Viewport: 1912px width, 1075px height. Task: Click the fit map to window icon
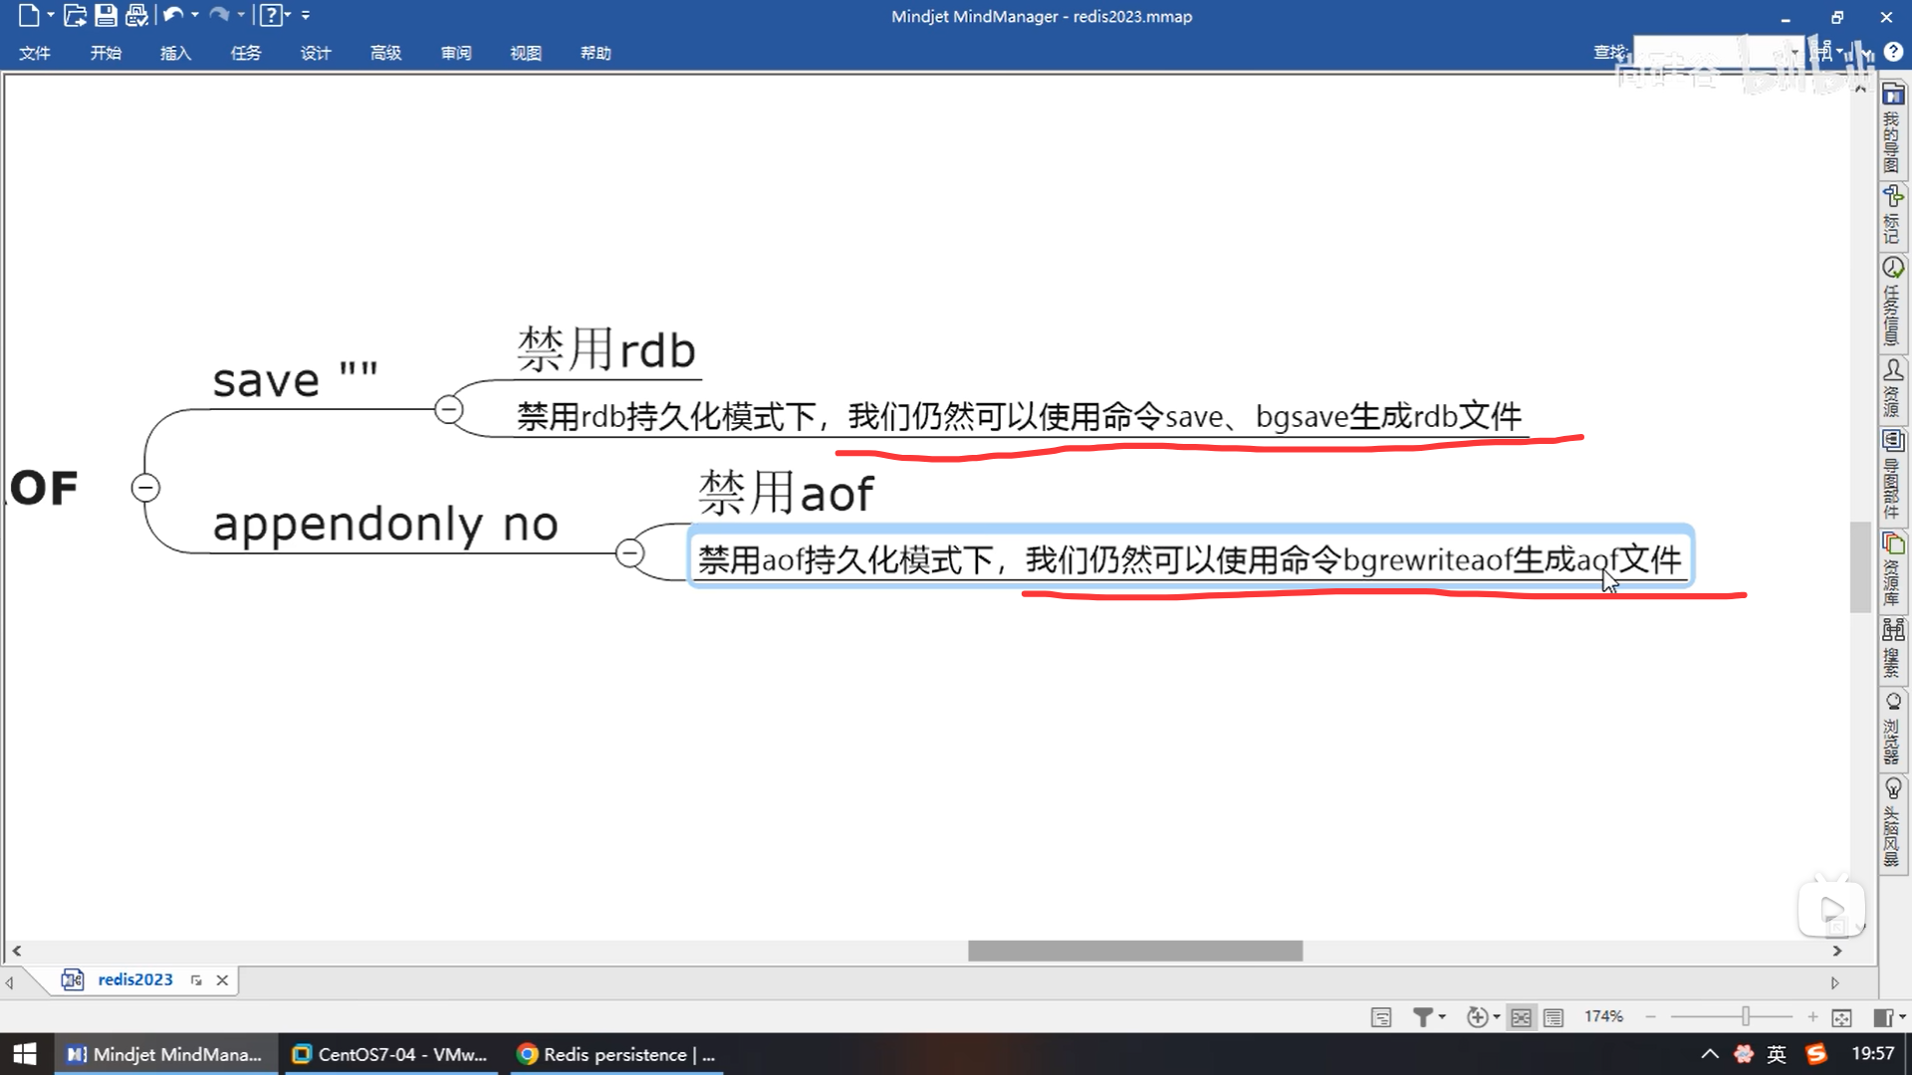1841,1016
